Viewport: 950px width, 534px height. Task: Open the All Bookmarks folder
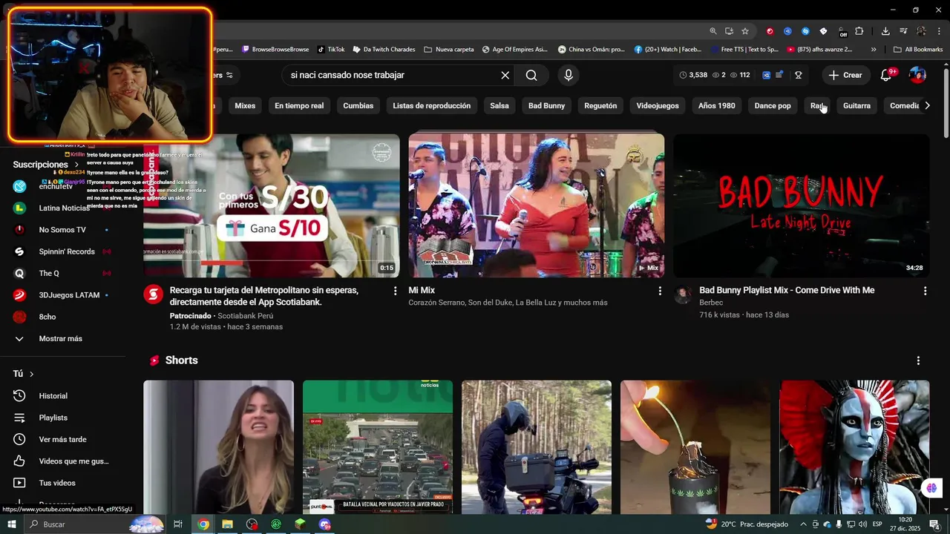coord(918,50)
